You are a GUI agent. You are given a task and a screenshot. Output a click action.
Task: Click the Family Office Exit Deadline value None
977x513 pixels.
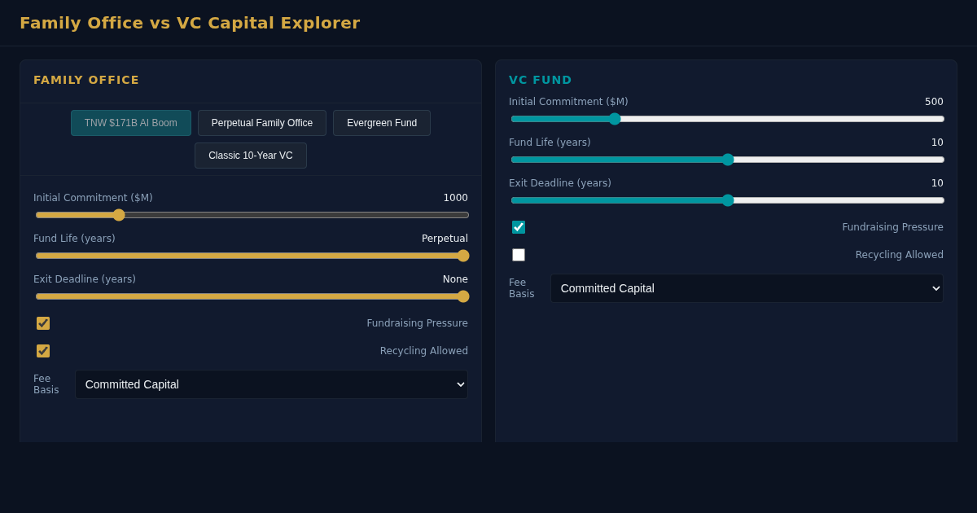pos(455,279)
